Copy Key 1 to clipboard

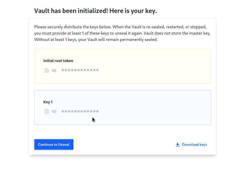coord(47,111)
